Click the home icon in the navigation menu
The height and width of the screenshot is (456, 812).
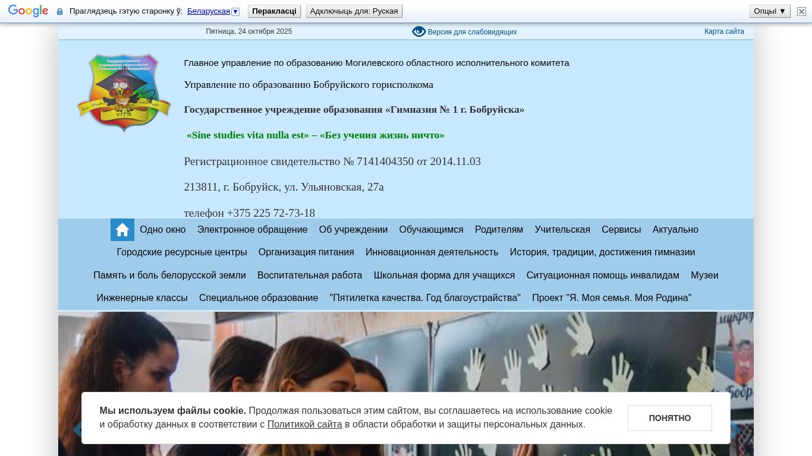pyautogui.click(x=122, y=230)
